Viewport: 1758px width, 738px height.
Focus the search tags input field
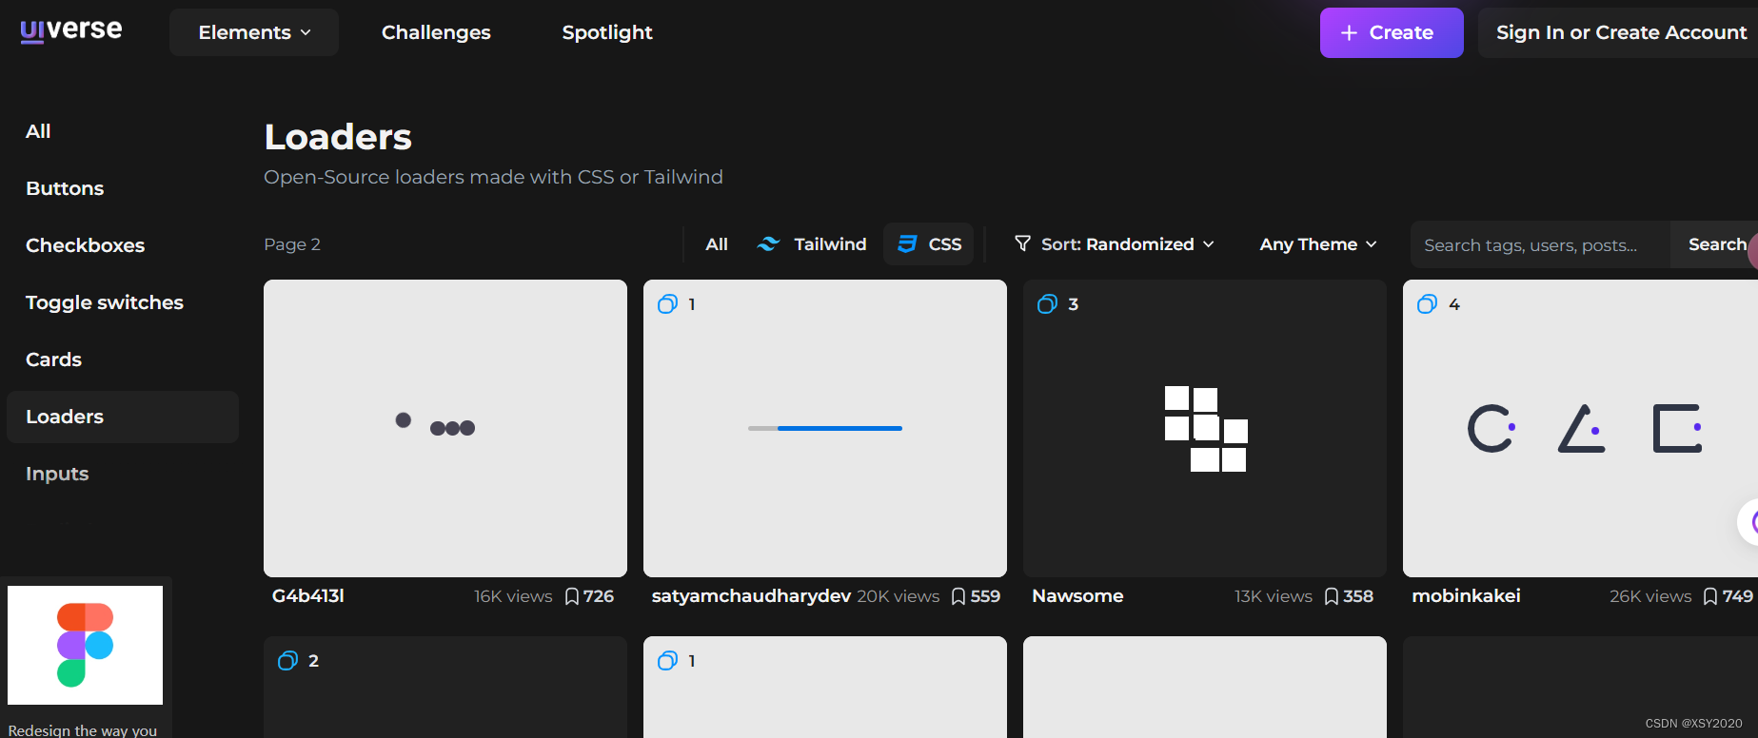tap(1540, 245)
